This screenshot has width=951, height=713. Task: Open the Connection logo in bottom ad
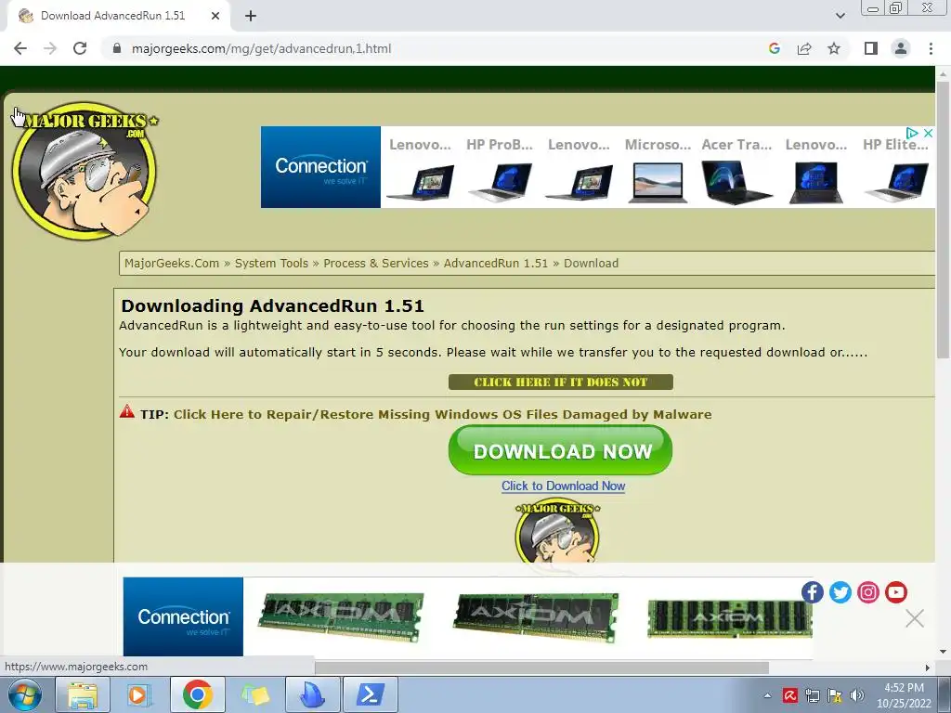[183, 616]
